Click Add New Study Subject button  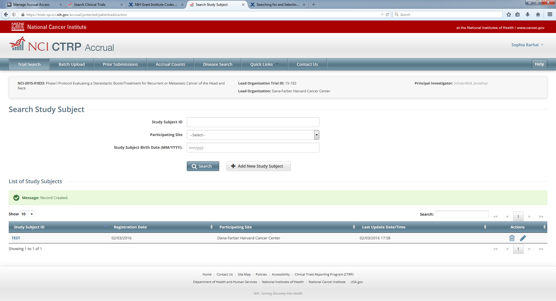tap(258, 166)
